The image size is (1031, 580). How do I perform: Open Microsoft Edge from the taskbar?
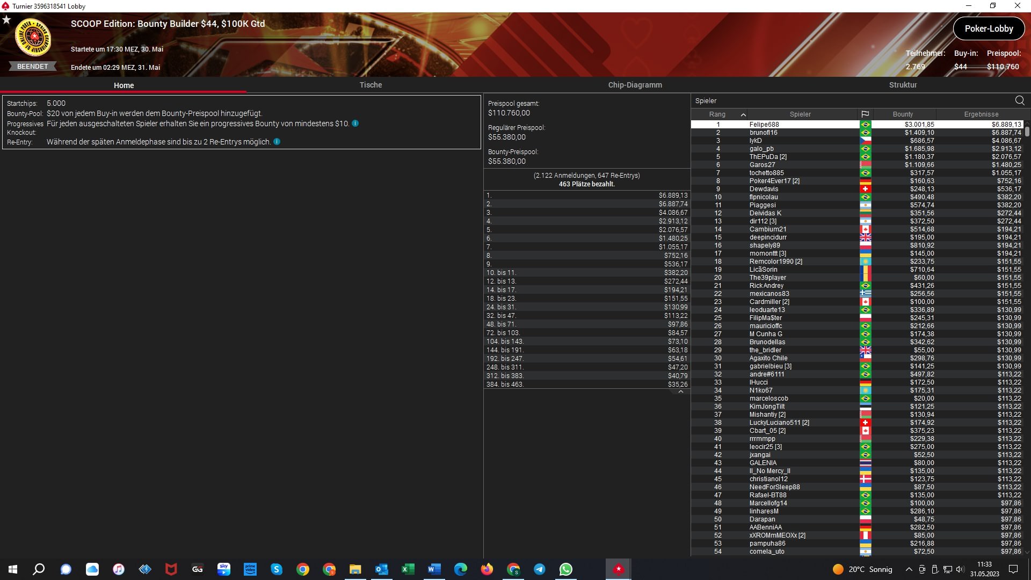point(461,569)
